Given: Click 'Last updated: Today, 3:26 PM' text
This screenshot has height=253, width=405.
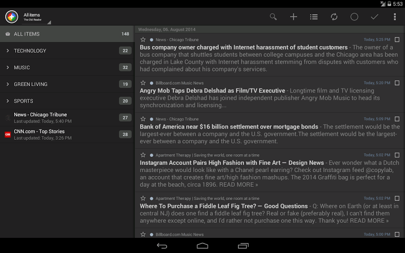Looking at the screenshot, I should 43,138.
